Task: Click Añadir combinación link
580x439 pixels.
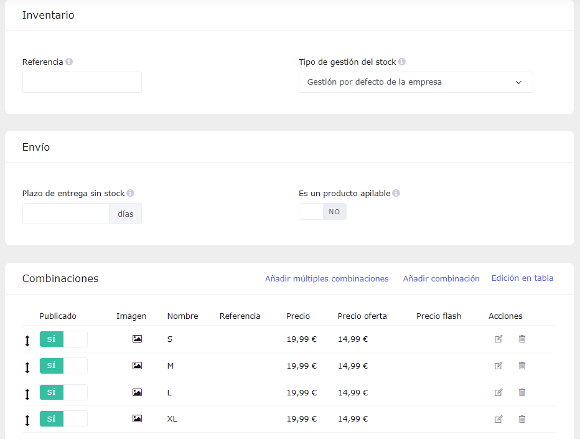Action: click(x=441, y=279)
